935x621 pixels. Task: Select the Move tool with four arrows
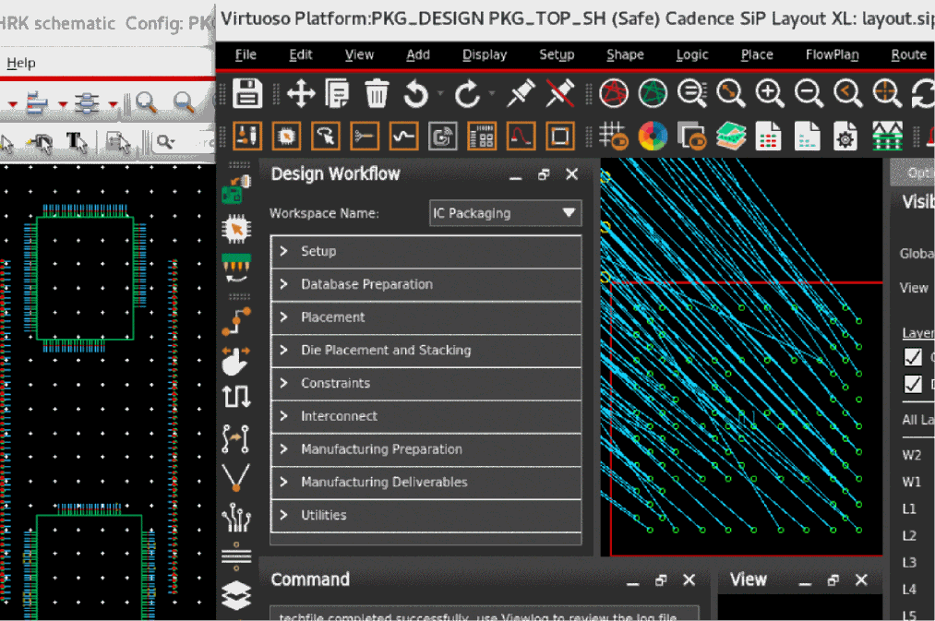(x=301, y=93)
